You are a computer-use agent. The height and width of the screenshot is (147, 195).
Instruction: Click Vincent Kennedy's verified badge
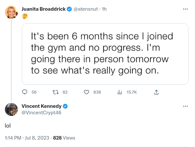pyautogui.click(x=65, y=106)
